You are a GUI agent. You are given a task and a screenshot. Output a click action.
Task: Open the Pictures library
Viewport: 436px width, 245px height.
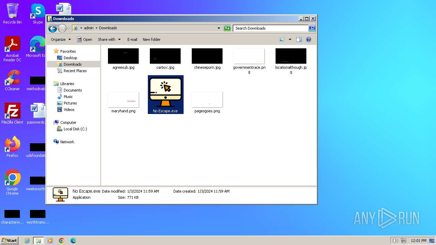point(70,103)
